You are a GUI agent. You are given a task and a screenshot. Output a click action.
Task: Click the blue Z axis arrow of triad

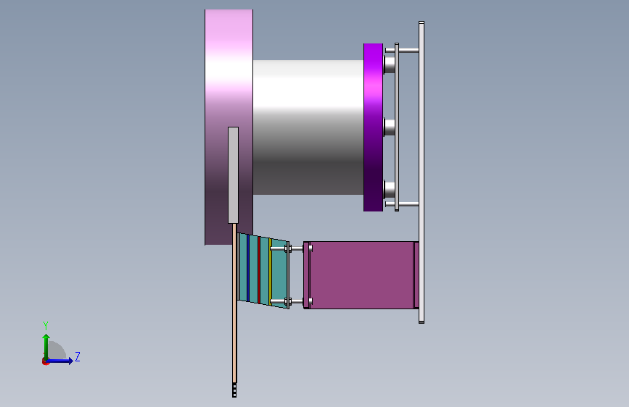click(59, 361)
